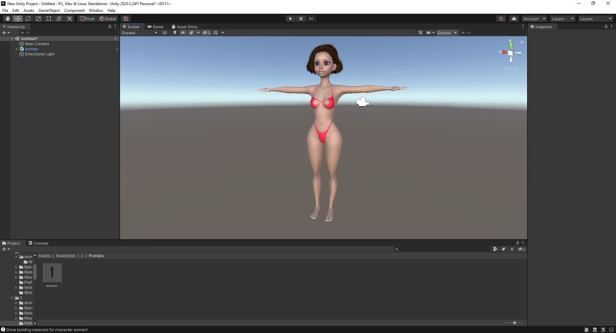616x333 pixels.
Task: Expand the woman object in Hierarchy
Action: click(17, 49)
